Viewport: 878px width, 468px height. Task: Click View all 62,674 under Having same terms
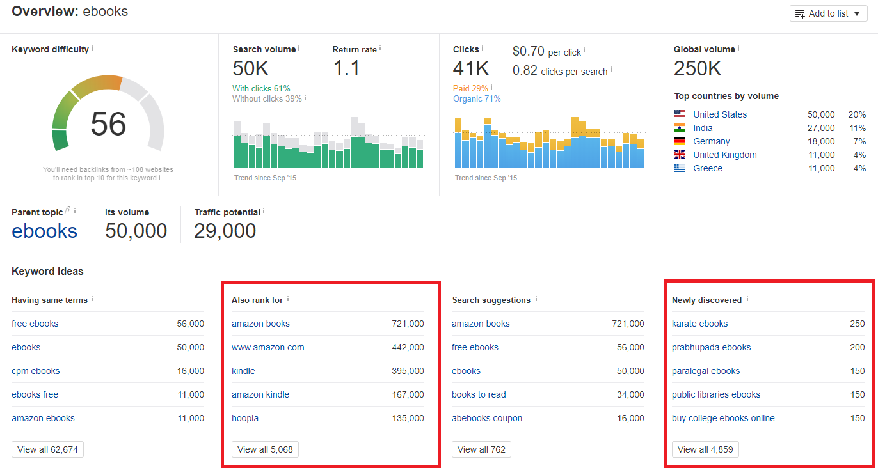coord(47,449)
